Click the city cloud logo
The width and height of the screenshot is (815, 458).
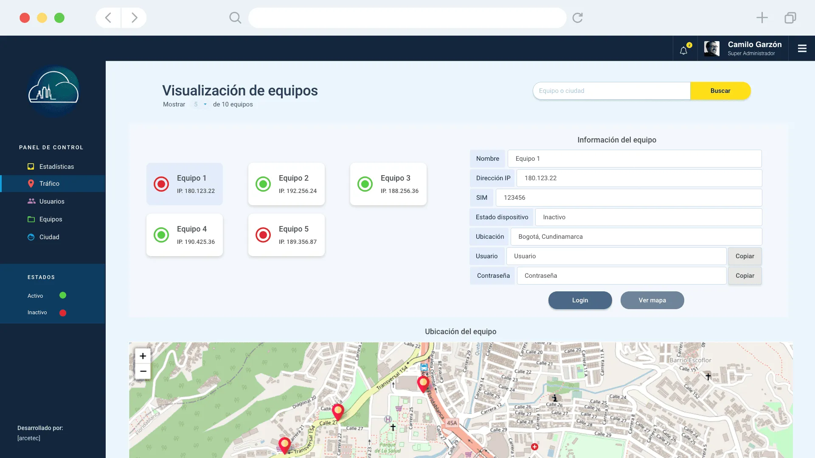(53, 91)
